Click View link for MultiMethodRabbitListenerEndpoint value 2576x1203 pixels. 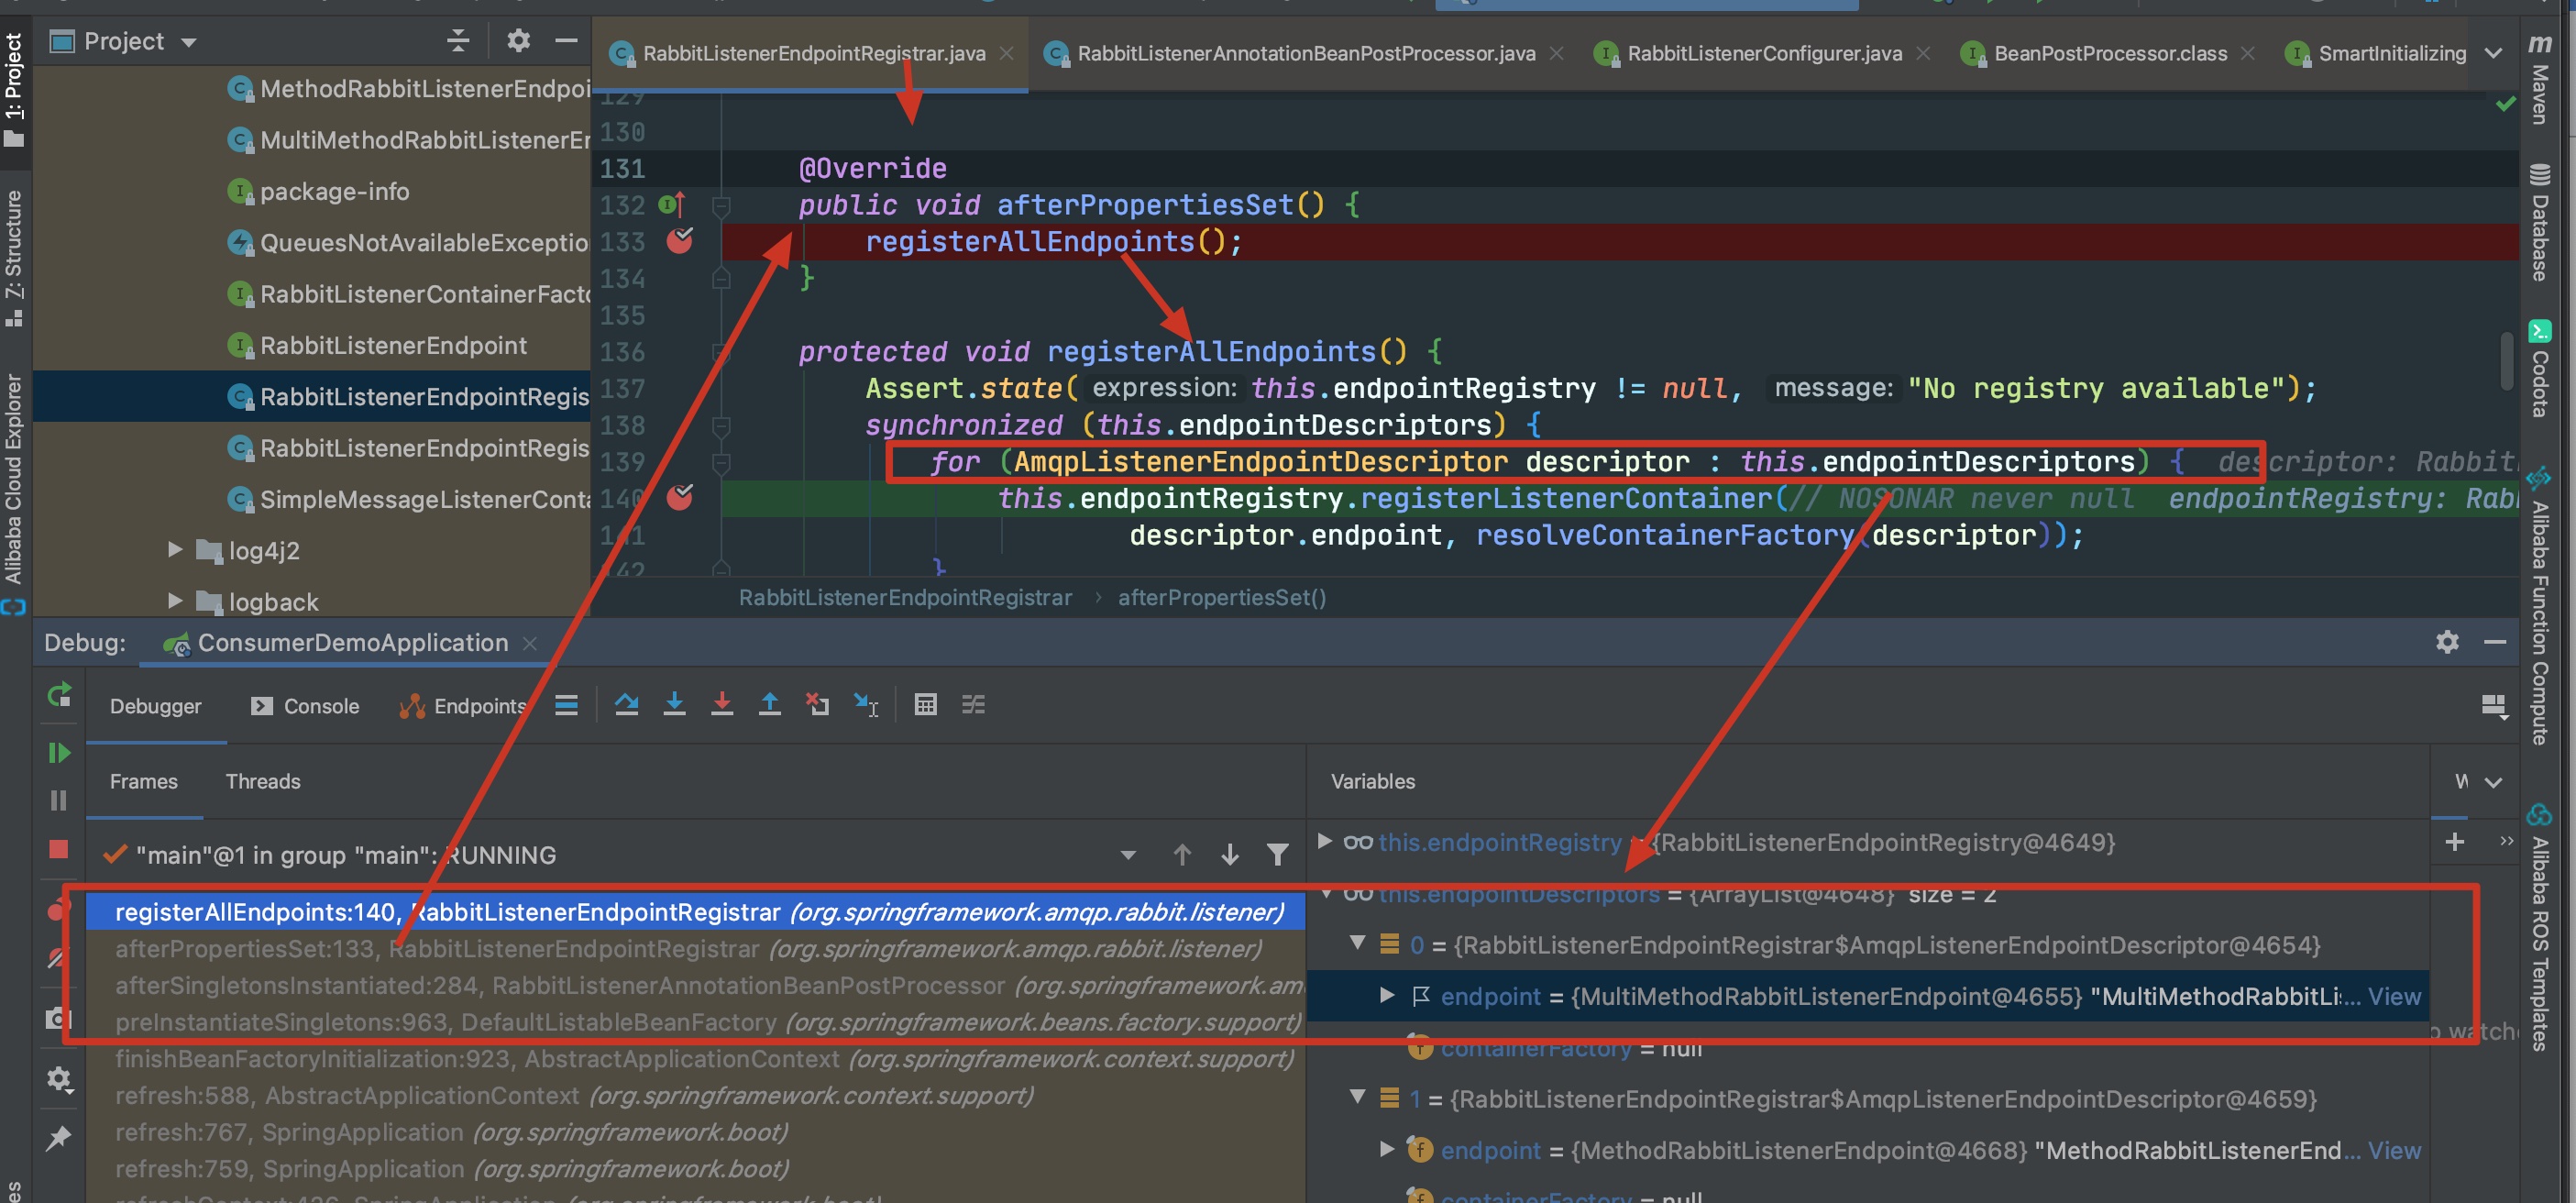tap(2393, 996)
